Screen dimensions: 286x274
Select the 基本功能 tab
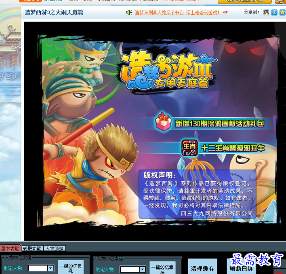[10, 248]
